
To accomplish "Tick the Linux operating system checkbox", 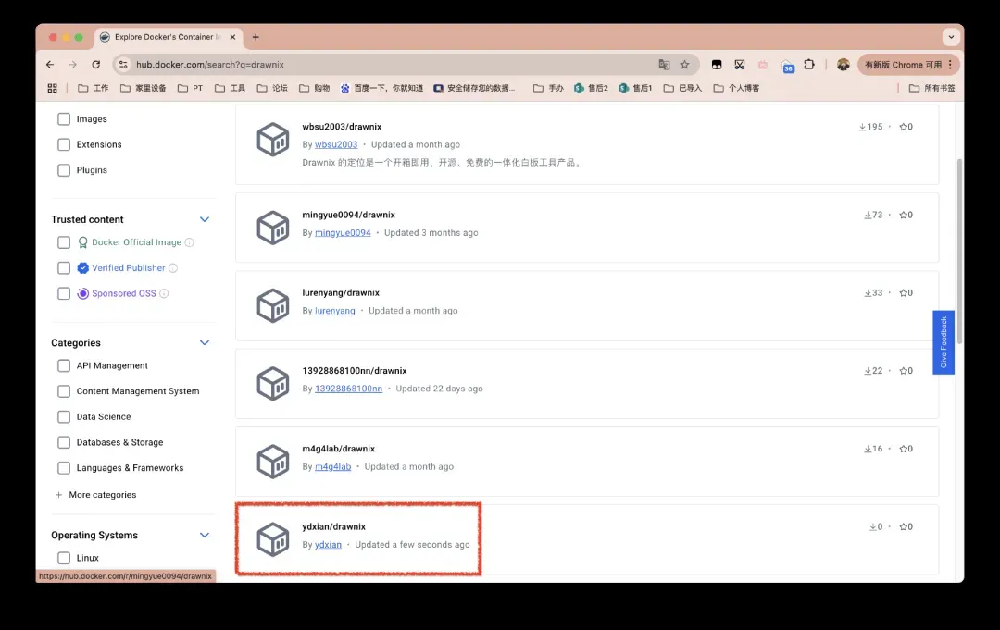I will click(64, 558).
